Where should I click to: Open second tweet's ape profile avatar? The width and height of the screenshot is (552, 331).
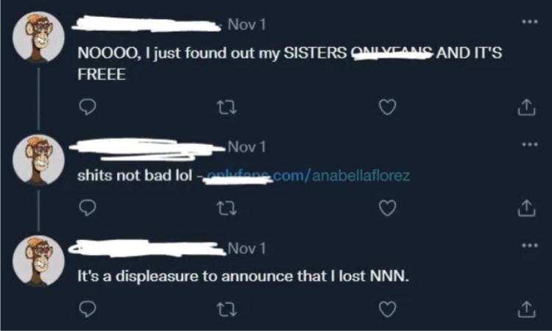pos(39,160)
